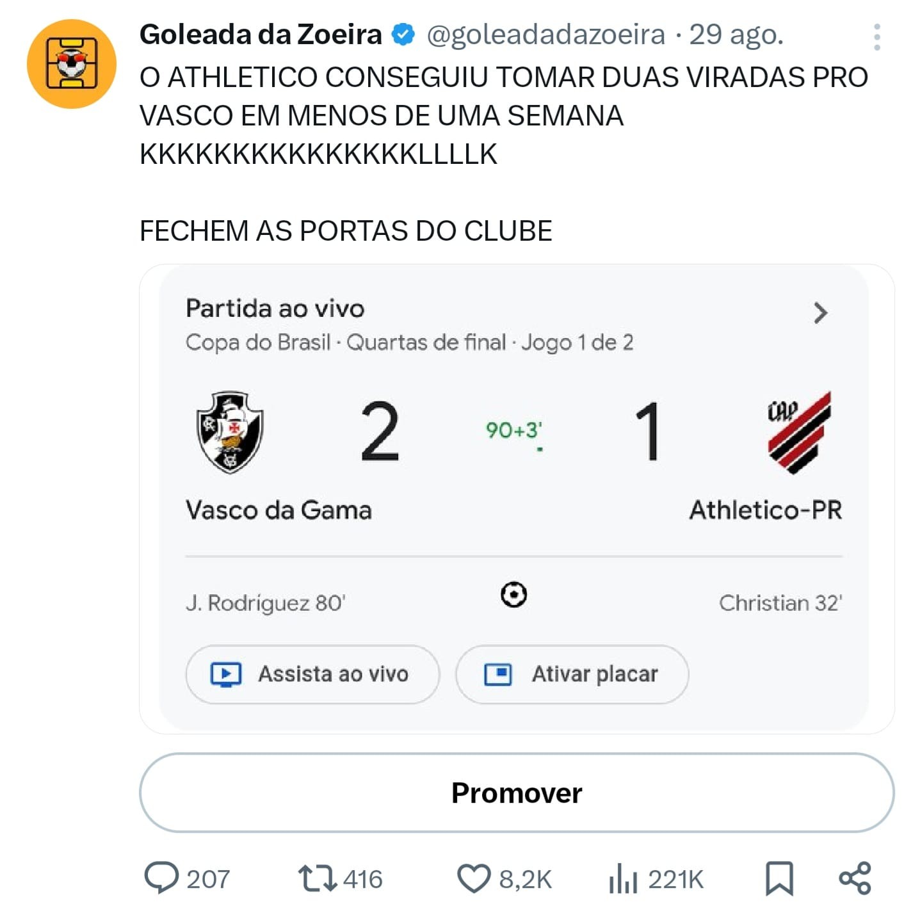
Task: Open the @goleadadazoeira handle link
Action: tap(545, 35)
